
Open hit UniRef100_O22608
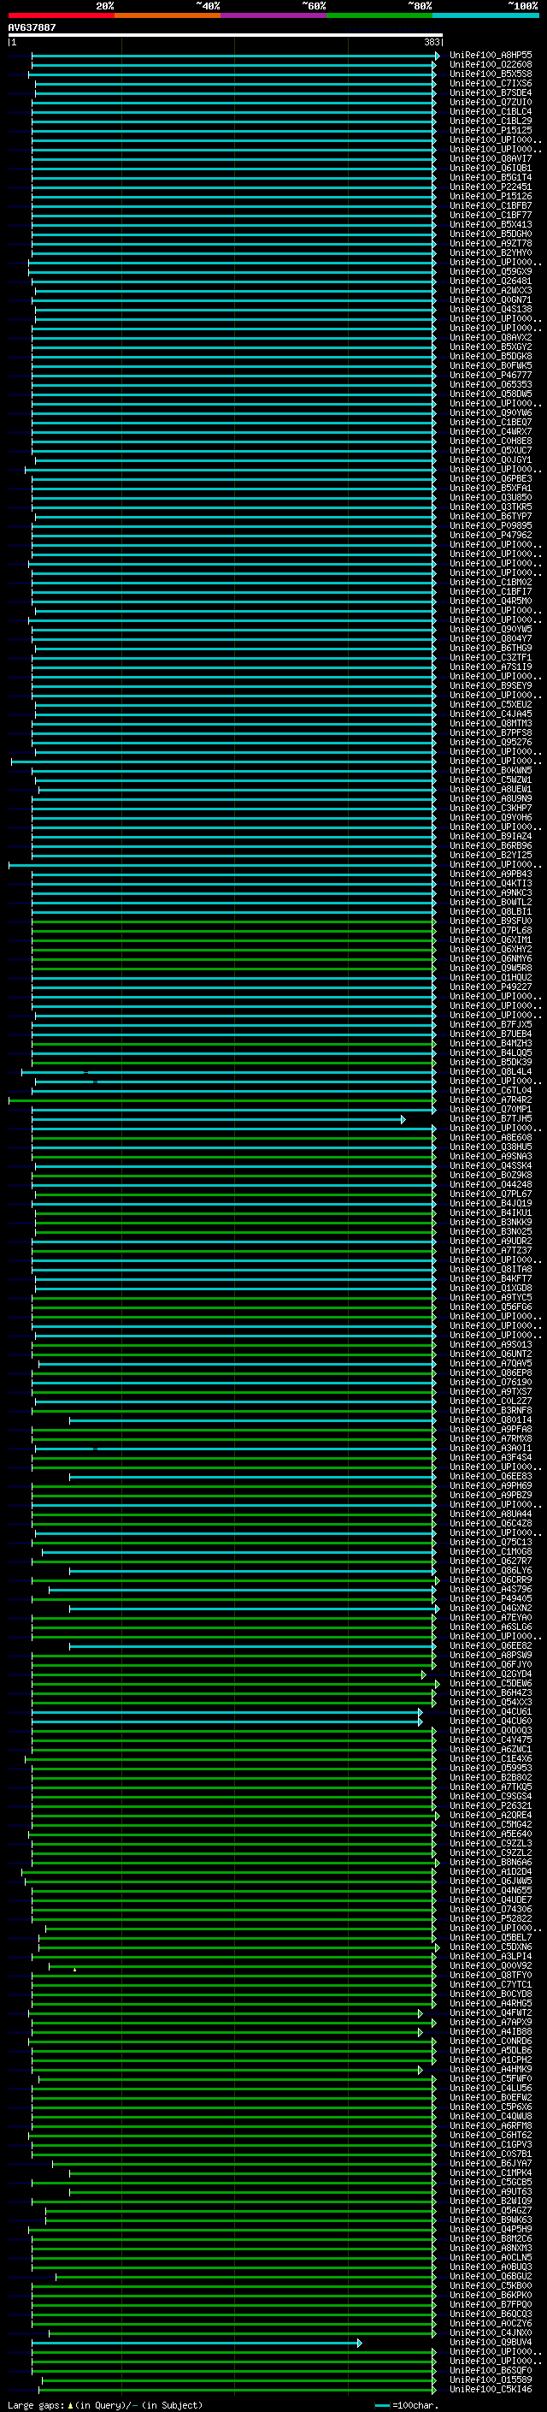coord(490,65)
